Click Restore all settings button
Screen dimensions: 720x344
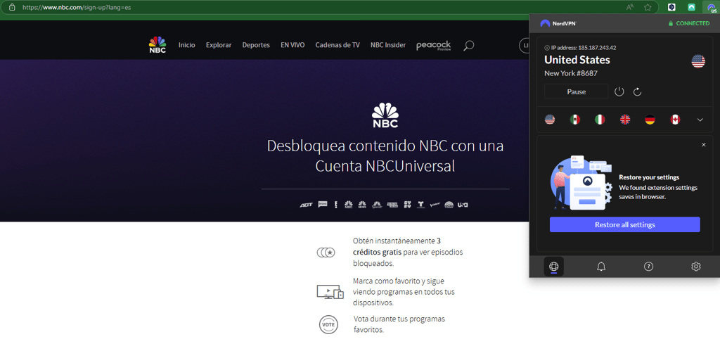point(625,224)
